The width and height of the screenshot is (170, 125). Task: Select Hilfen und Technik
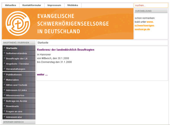click(17, 85)
